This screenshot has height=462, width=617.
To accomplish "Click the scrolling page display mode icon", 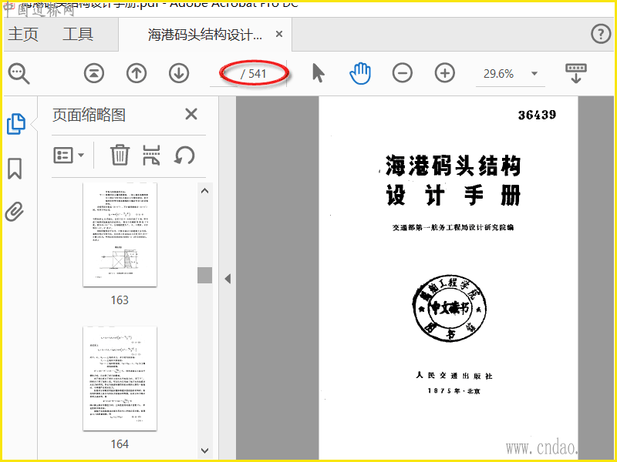I will 576,73.
